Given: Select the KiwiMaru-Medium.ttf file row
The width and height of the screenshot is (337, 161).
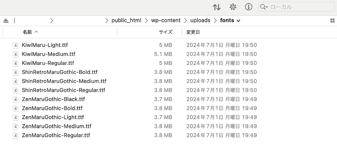Looking at the screenshot, I should coord(168,54).
